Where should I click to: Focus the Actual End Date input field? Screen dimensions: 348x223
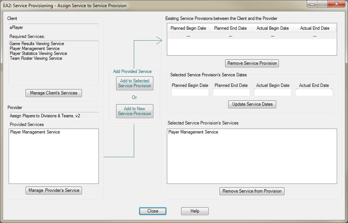click(314, 93)
